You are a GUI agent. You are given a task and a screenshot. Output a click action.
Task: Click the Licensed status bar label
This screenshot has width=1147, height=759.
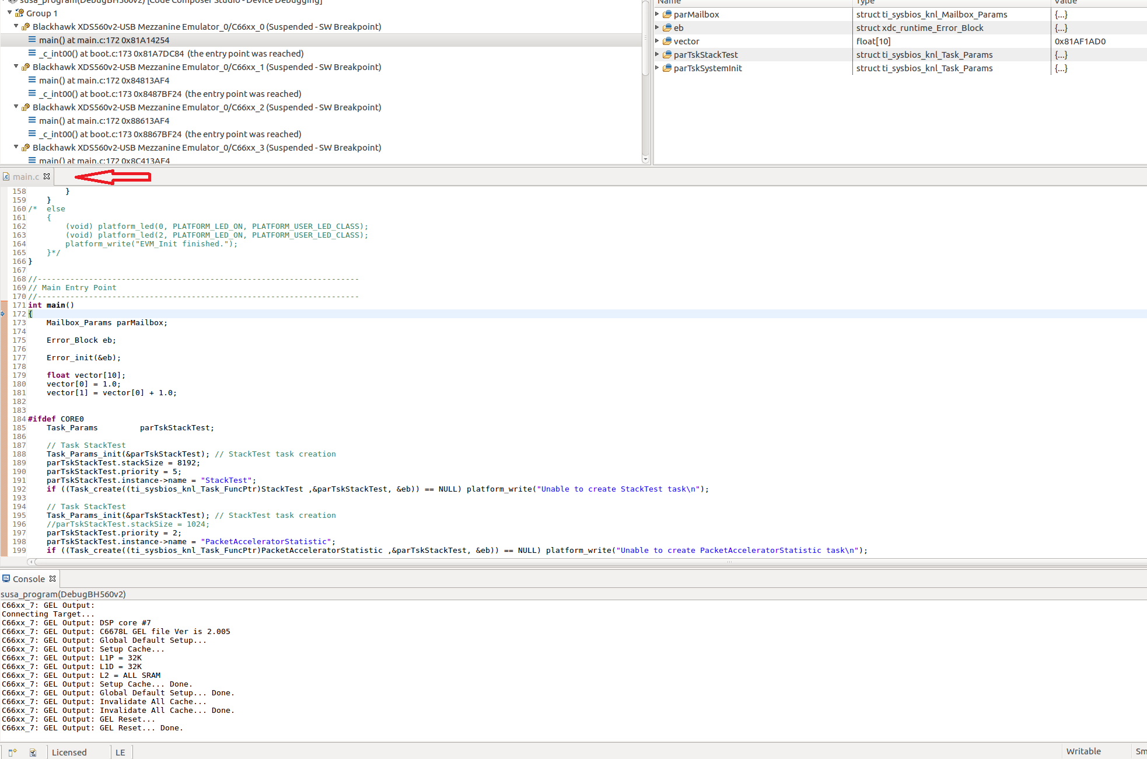pos(69,752)
